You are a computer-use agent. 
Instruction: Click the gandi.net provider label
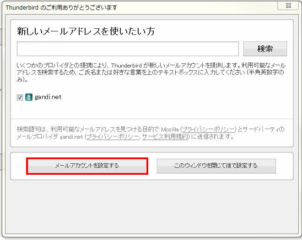point(48,97)
